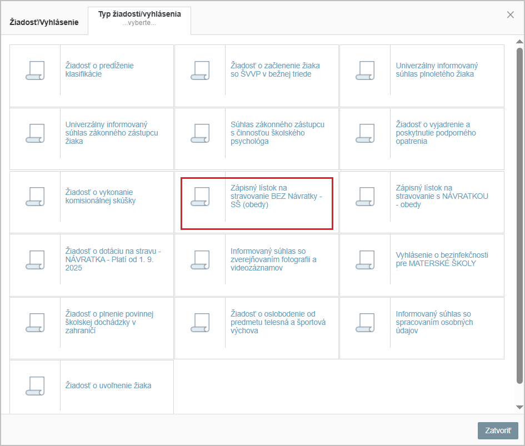525x446 pixels.
Task: Click icon beside Vyhlásenie o bezinfekčnosti
Action: pos(365,259)
